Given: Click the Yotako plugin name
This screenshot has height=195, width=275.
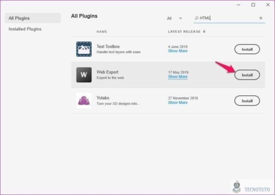Looking at the screenshot, I should click(x=103, y=98).
